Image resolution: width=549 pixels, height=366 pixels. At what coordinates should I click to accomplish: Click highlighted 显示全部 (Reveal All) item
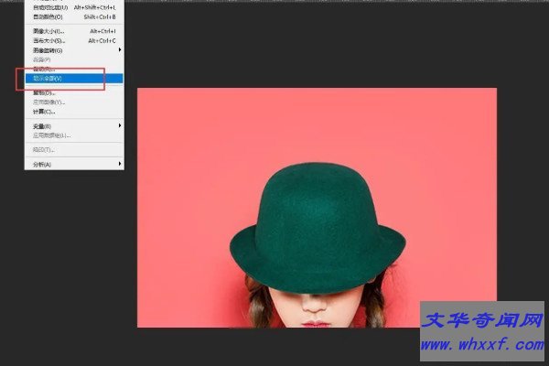tap(48, 79)
